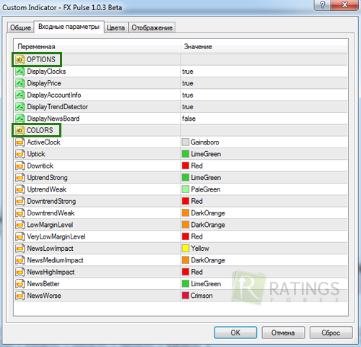
Task: Select the NewsMediumImpact variable name
Action: 55,260
